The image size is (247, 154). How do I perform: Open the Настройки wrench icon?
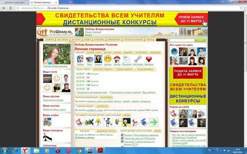coord(138,59)
